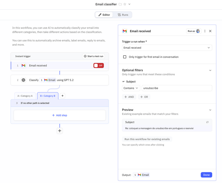Refresh the preview example email
This screenshot has width=222, height=183.
click(x=207, y=122)
